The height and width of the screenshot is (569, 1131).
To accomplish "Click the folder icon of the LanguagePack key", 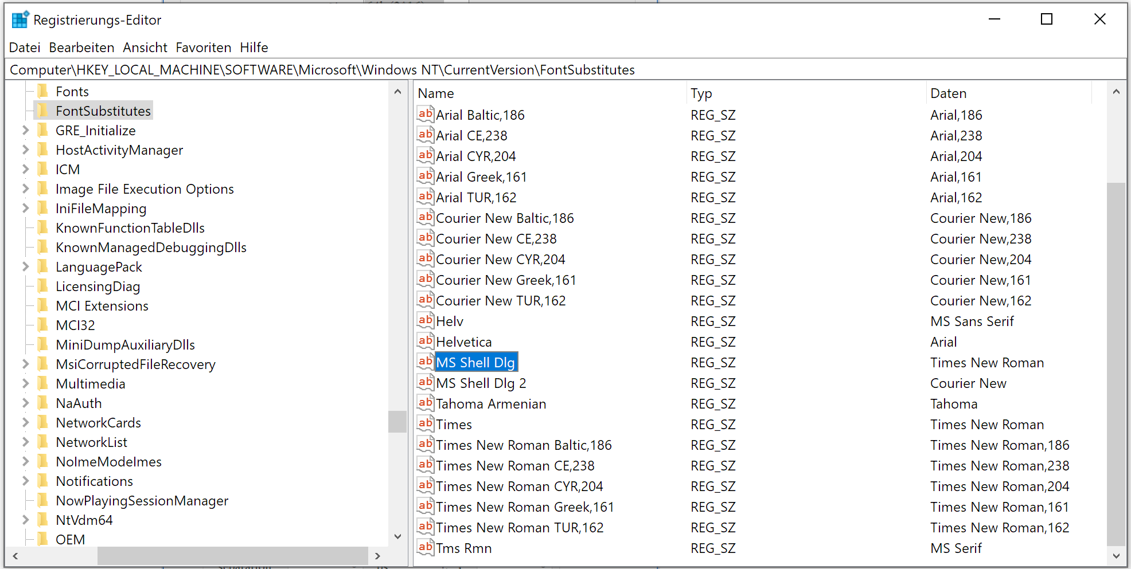I will tap(42, 266).
